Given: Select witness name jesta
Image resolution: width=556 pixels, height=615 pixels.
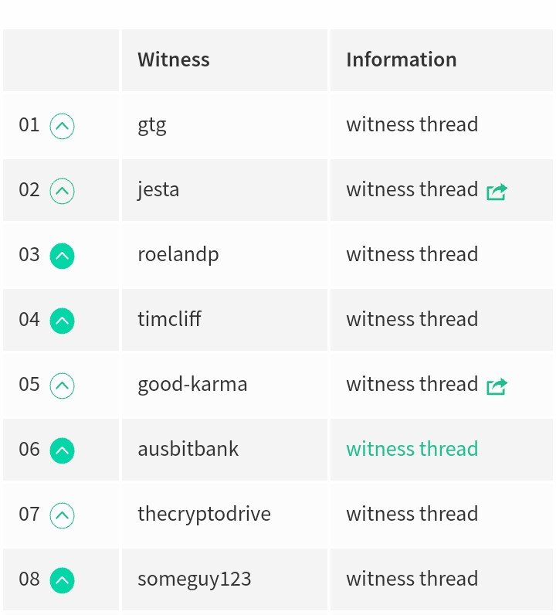Looking at the screenshot, I should (x=158, y=190).
